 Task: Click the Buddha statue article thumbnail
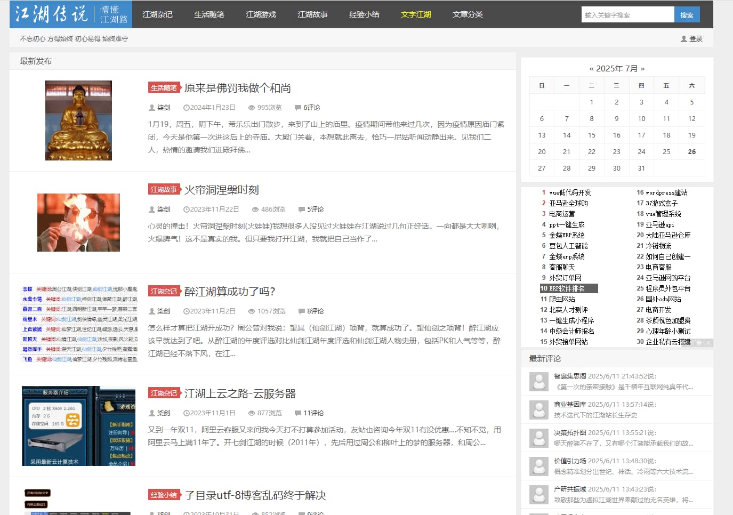[78, 120]
